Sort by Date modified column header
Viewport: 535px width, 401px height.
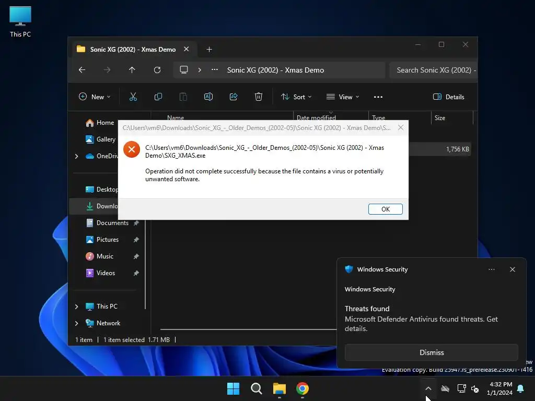316,117
